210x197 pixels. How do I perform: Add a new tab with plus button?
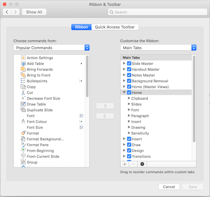125,164
